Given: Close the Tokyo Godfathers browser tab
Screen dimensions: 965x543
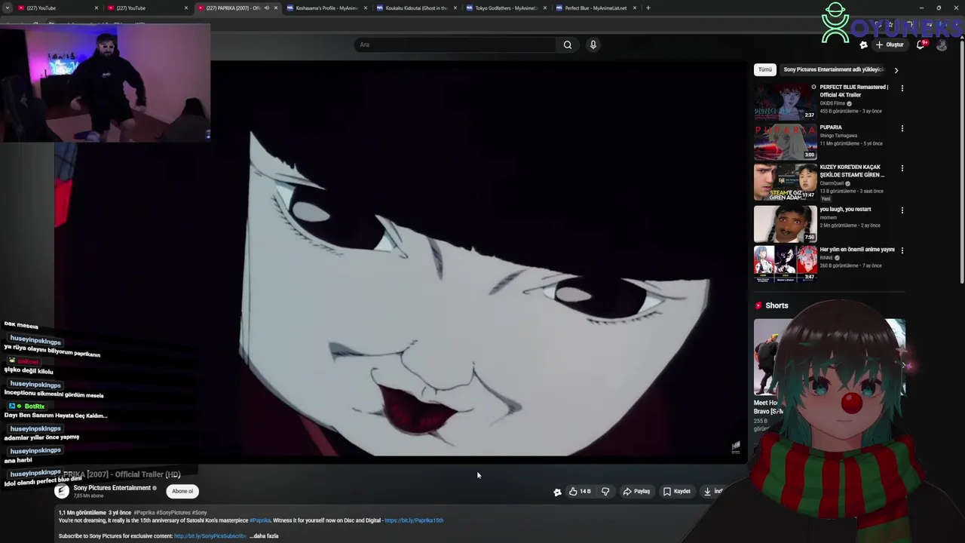Looking at the screenshot, I should 545,8.
